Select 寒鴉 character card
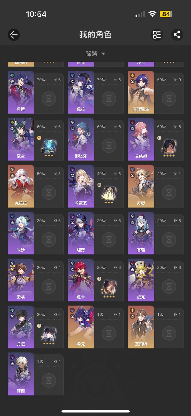This screenshot has height=416, width=191. click(156, 233)
